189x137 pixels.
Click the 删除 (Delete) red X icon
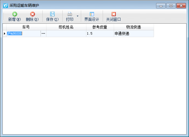pos(32,14)
